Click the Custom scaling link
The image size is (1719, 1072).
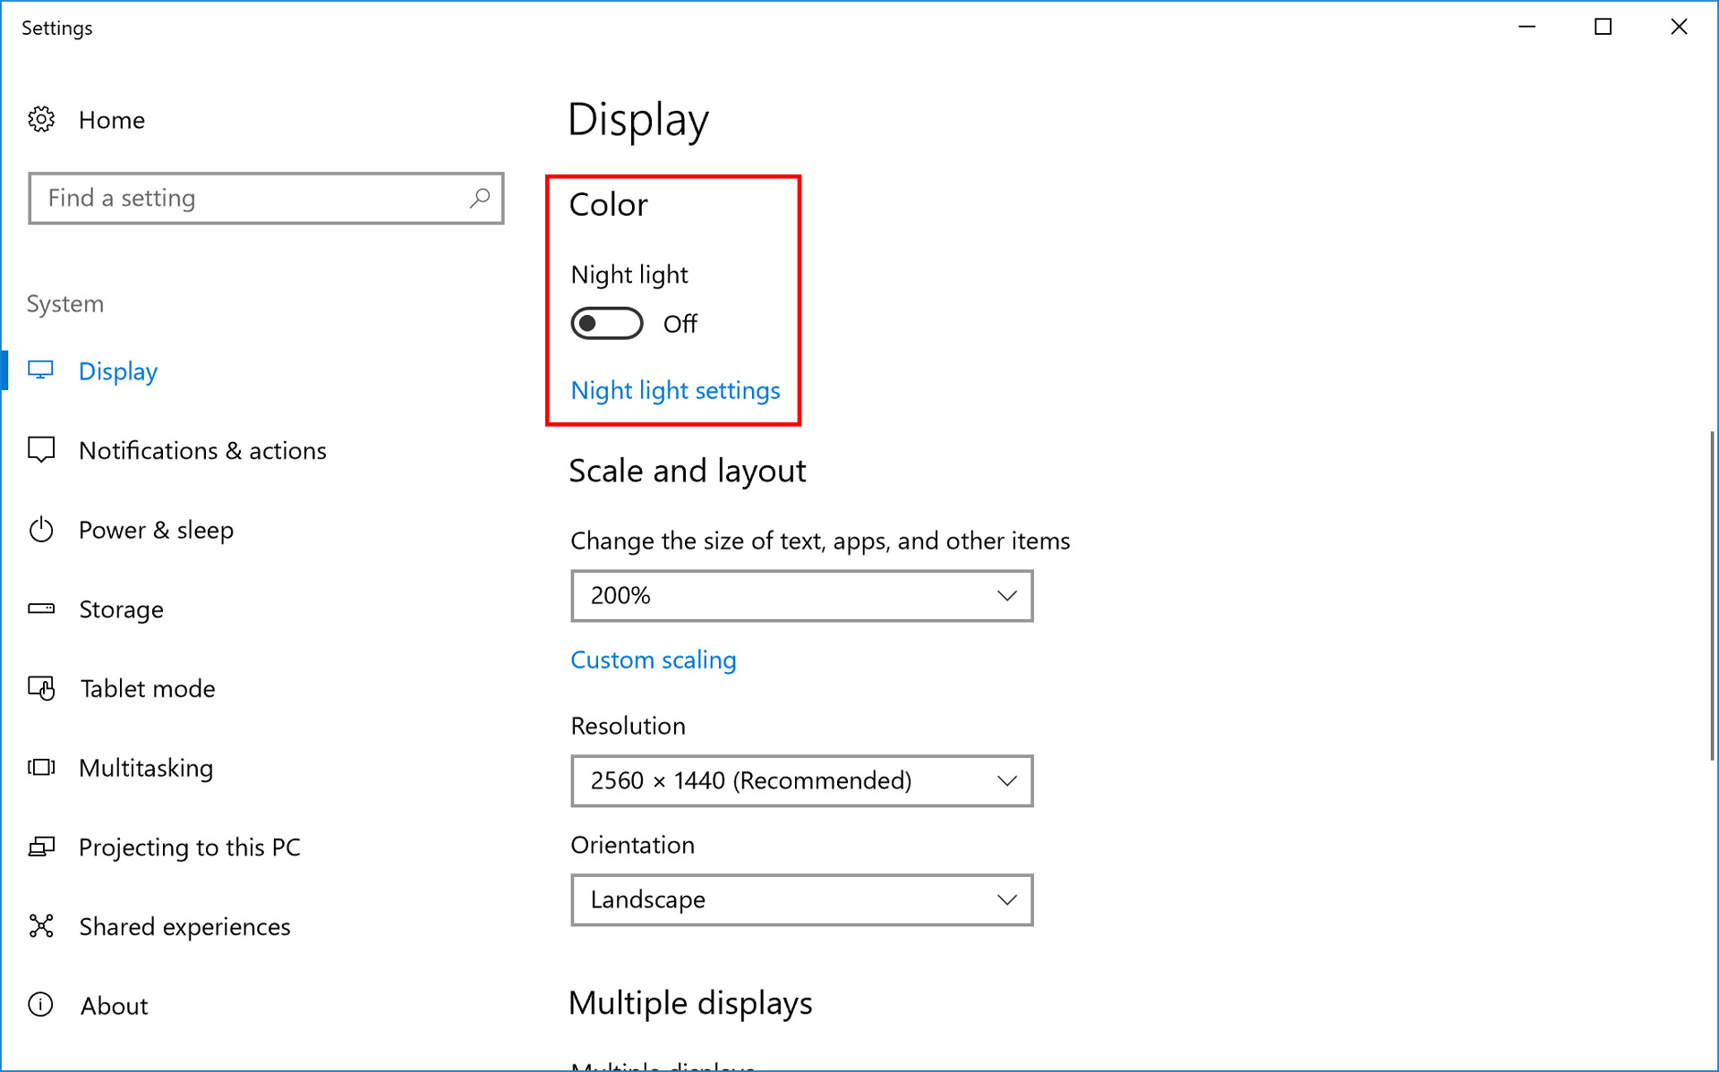click(654, 659)
